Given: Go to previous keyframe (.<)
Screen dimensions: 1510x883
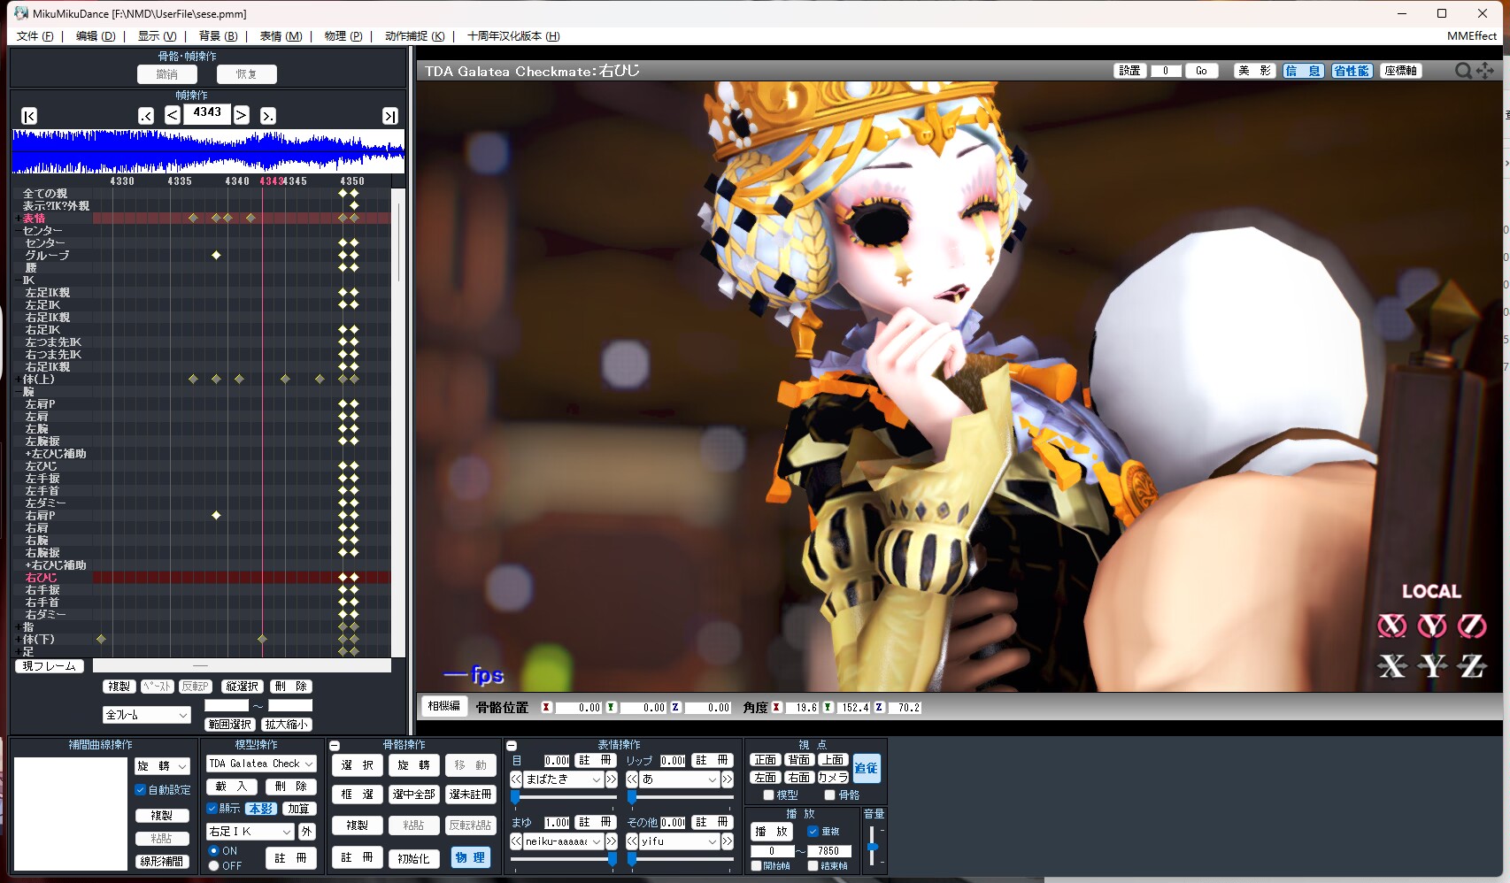Looking at the screenshot, I should tap(146, 116).
